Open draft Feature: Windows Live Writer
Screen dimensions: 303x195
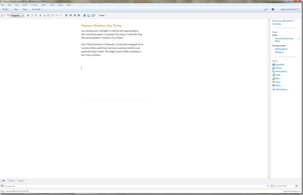coord(284,40)
